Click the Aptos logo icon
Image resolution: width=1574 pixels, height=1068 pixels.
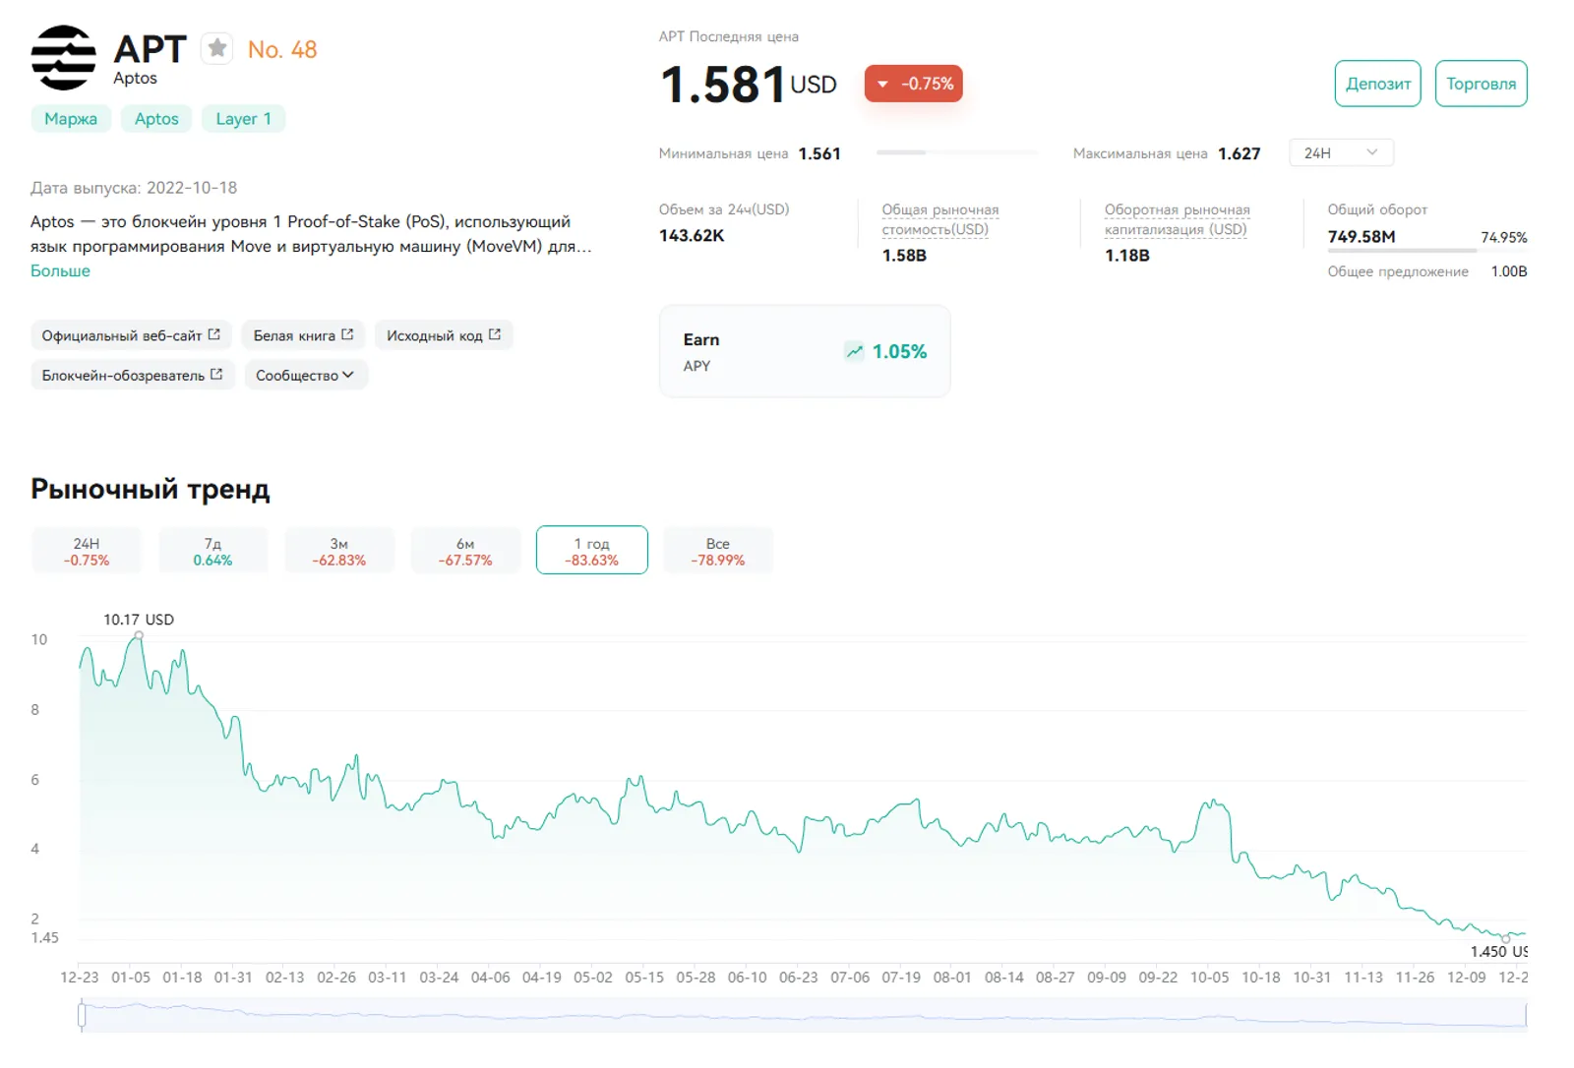(63, 58)
